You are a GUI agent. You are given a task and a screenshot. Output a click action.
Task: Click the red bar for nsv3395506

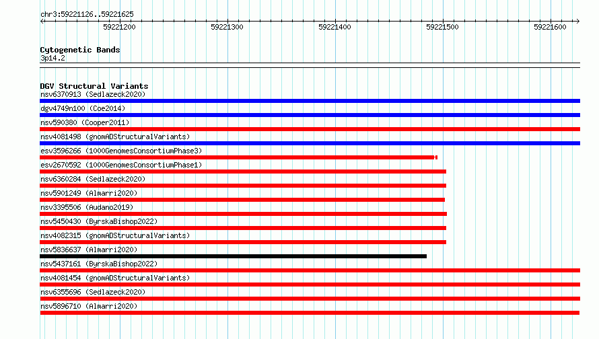point(244,214)
